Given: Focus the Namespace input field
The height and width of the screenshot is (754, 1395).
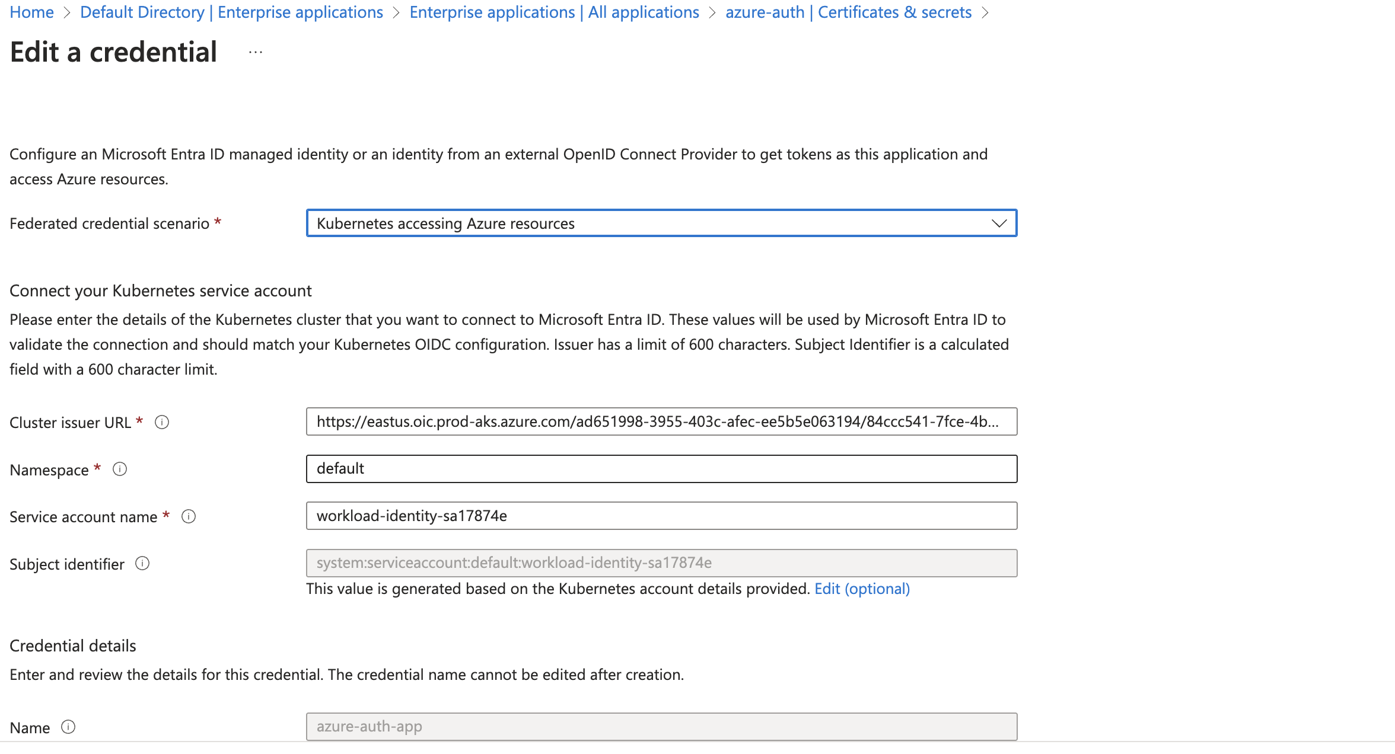Looking at the screenshot, I should pos(661,469).
